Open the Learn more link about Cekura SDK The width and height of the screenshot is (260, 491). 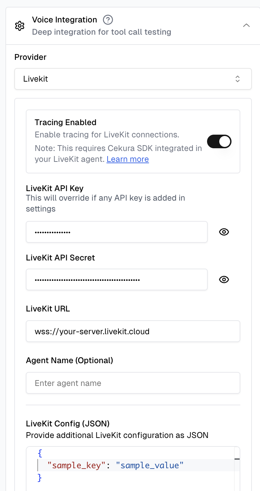tap(128, 159)
